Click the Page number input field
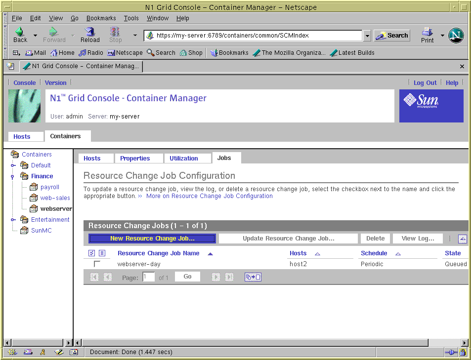 pyautogui.click(x=148, y=277)
